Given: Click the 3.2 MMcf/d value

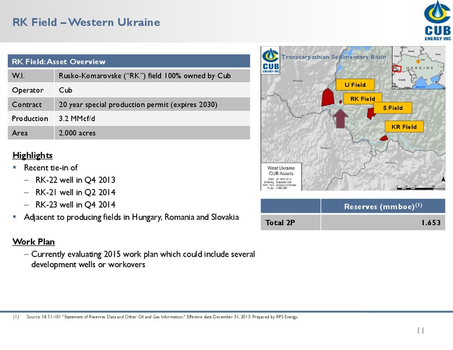Looking at the screenshot, I should click(x=77, y=118).
